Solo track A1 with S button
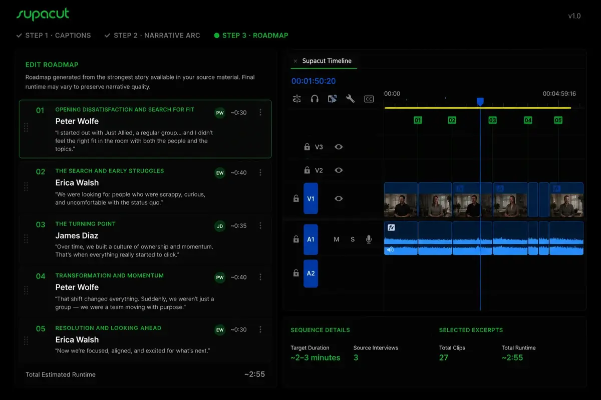 pyautogui.click(x=353, y=239)
